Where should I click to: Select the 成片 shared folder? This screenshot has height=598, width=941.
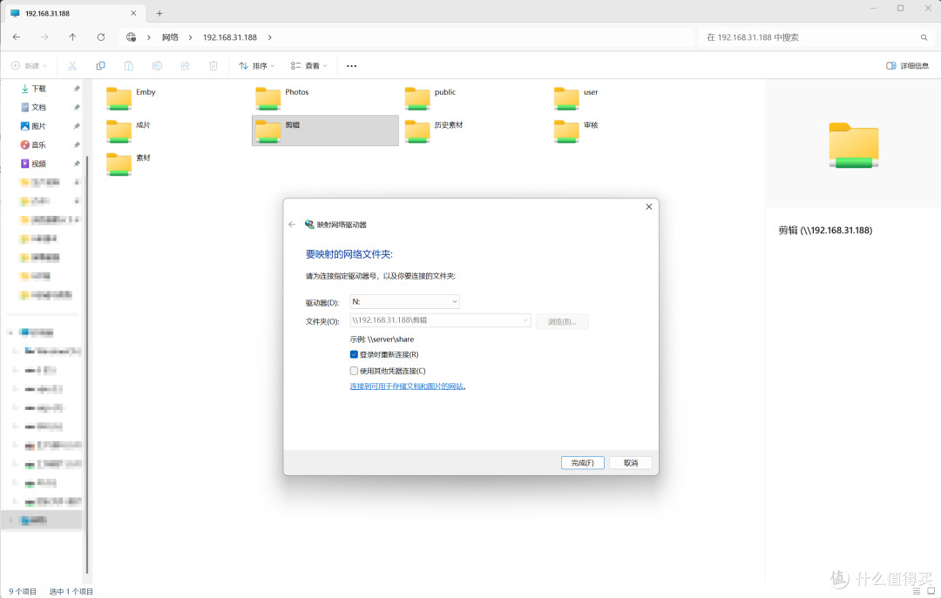click(128, 131)
